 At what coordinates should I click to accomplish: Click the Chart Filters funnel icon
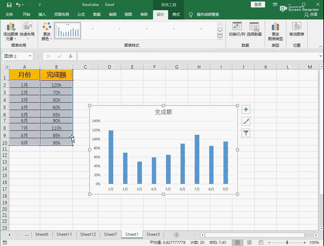(x=246, y=133)
